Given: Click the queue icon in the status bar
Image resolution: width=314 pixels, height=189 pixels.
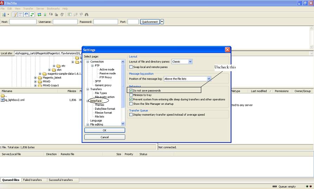Looking at the screenshot, I should (275, 187).
